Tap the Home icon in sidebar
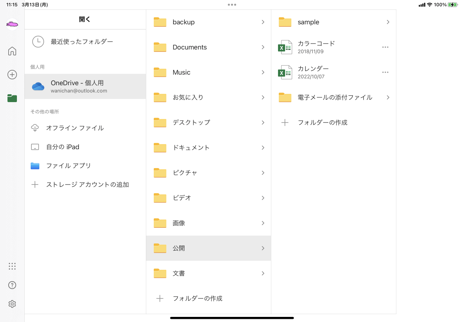The height and width of the screenshot is (322, 464). pos(12,51)
